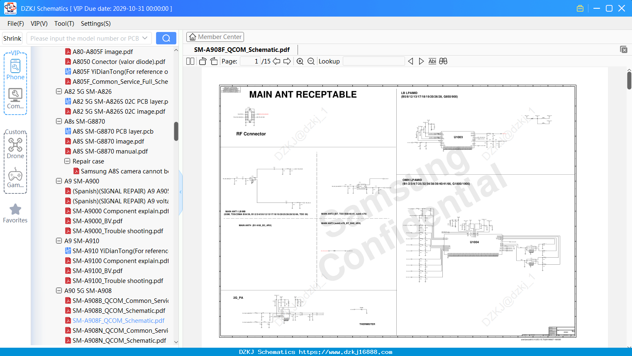Collapse the A9 SM-A910 node
Image resolution: width=632 pixels, height=356 pixels.
(x=59, y=241)
